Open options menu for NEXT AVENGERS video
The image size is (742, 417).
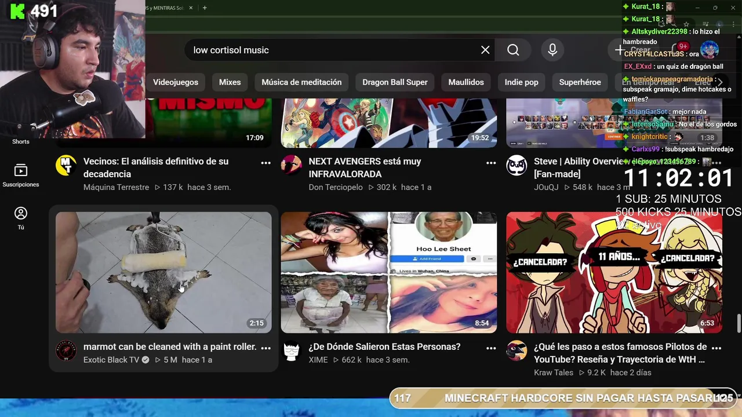click(x=491, y=163)
